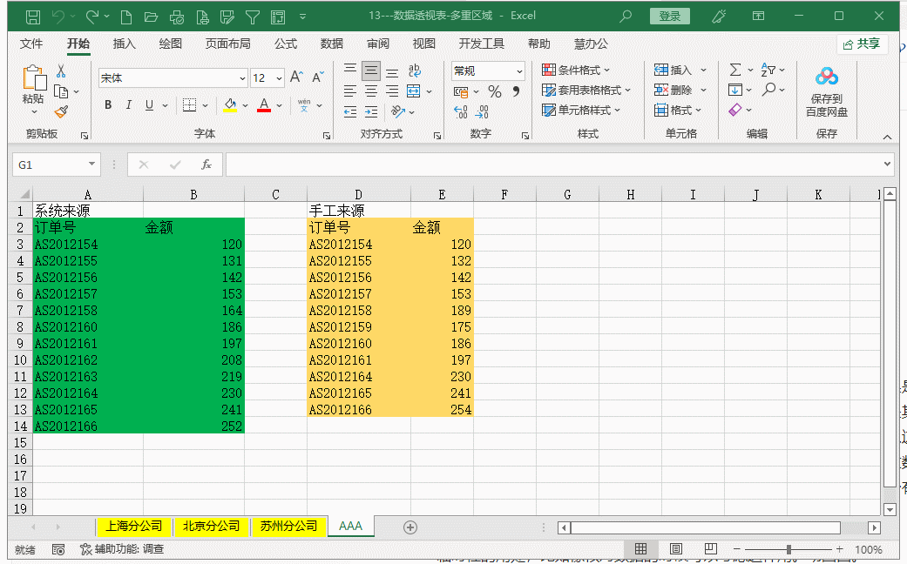Screen dimensions: 907x564
Task: Click the Open folder icon
Action: click(151, 17)
